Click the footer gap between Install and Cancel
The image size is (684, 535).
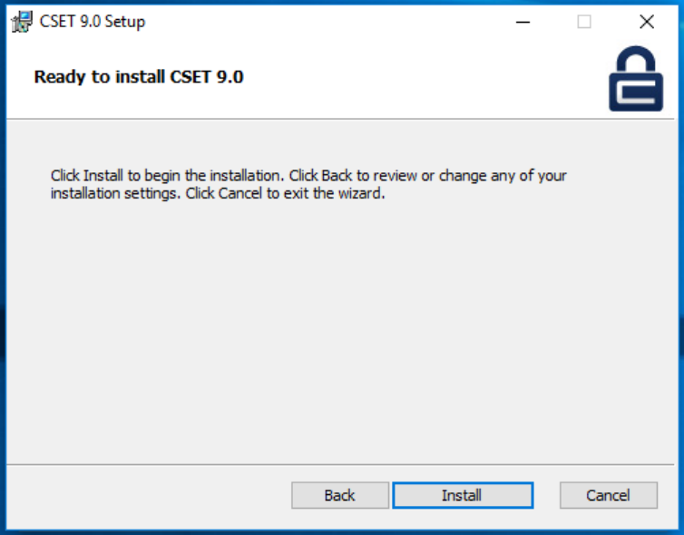[546, 495]
